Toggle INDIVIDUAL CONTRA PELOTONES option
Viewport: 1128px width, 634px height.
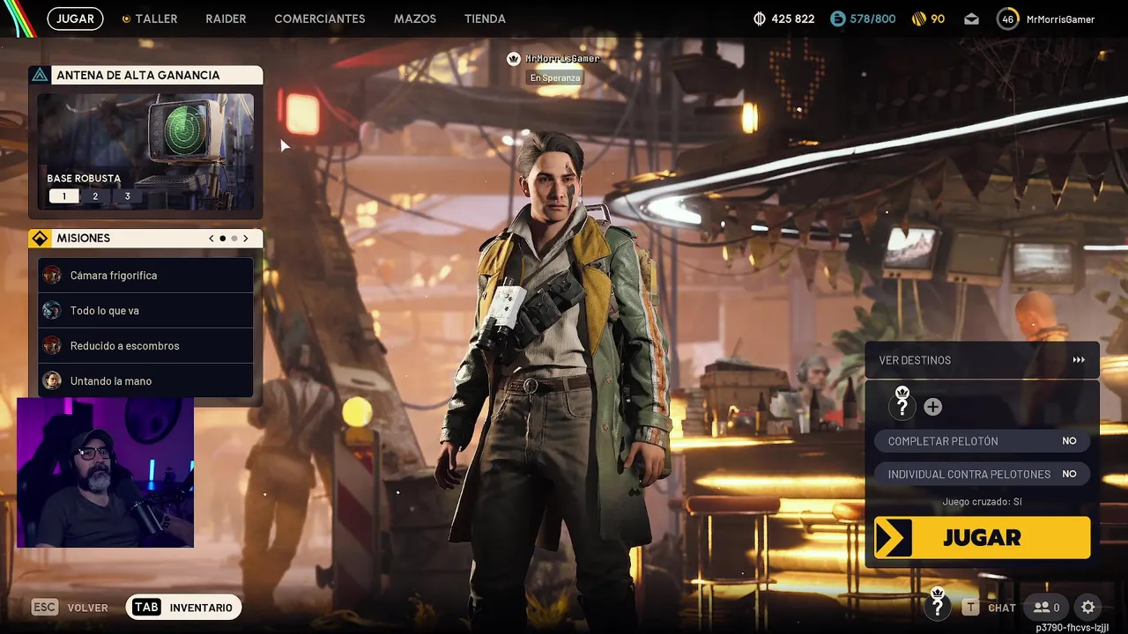(982, 474)
